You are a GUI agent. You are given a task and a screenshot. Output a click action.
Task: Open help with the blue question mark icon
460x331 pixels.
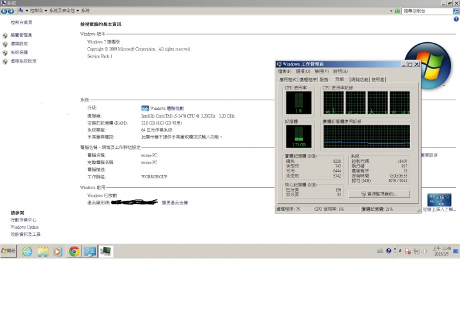pyautogui.click(x=456, y=19)
